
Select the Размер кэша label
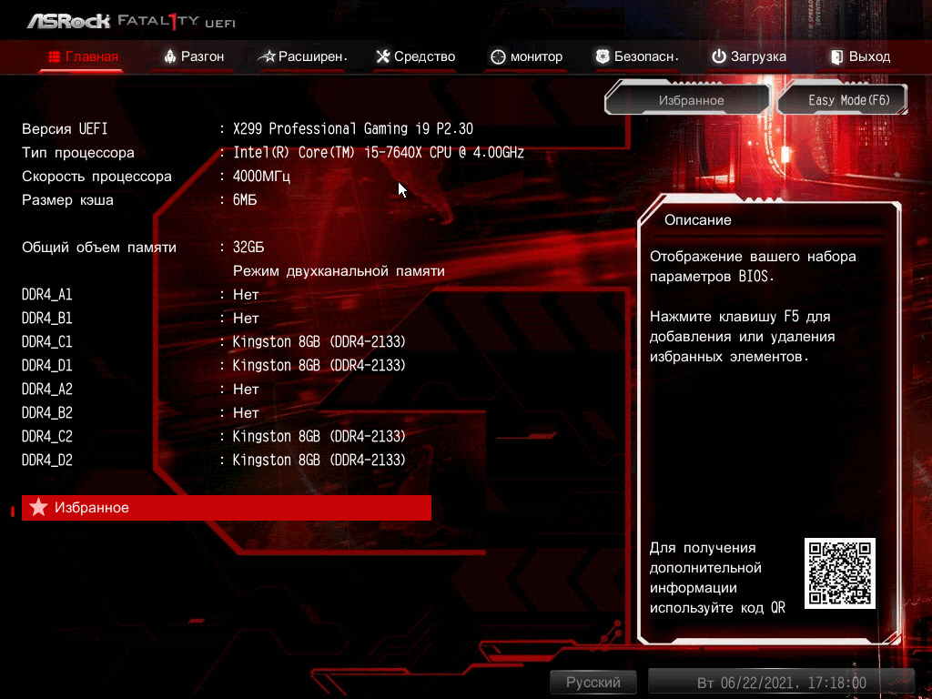tap(67, 200)
